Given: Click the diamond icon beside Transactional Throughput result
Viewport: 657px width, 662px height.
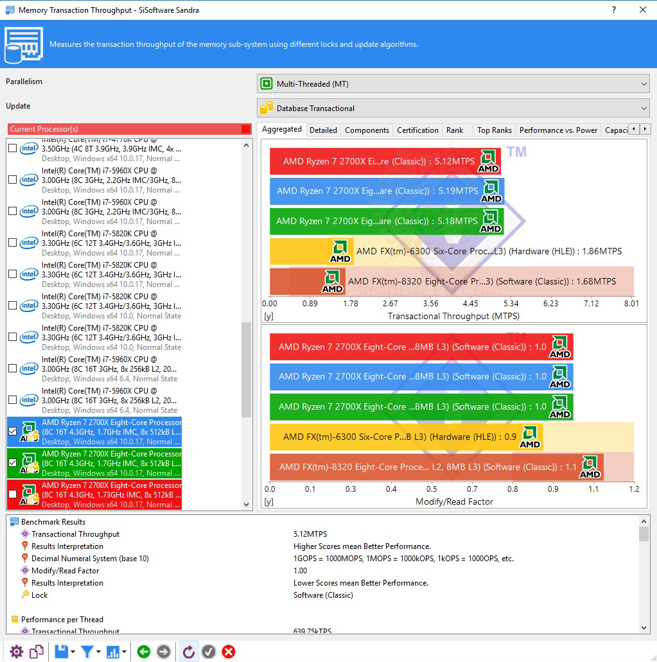Looking at the screenshot, I should 25,534.
